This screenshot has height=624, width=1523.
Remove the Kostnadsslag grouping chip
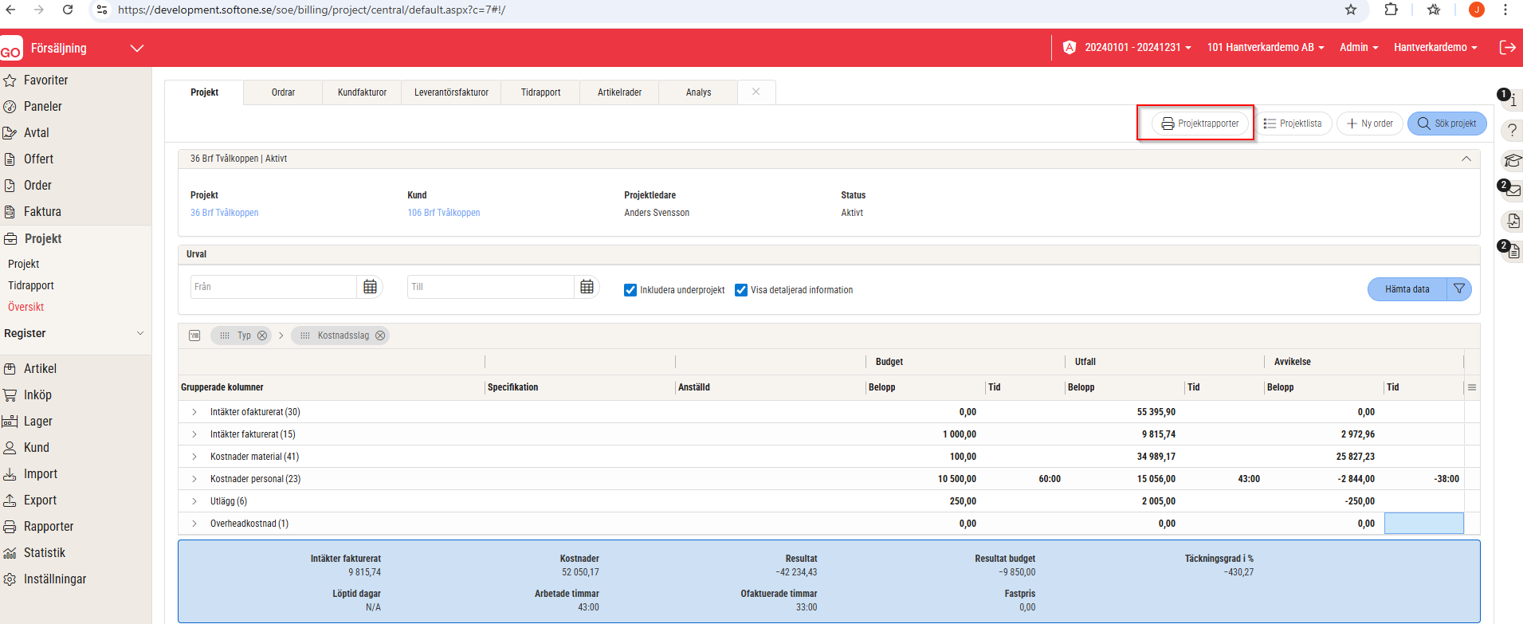pos(380,336)
